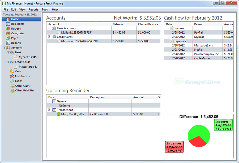Click the MyBank document icon in sidebar
Image resolution: width=239 pixels, height=163 pixels.
click(16, 57)
